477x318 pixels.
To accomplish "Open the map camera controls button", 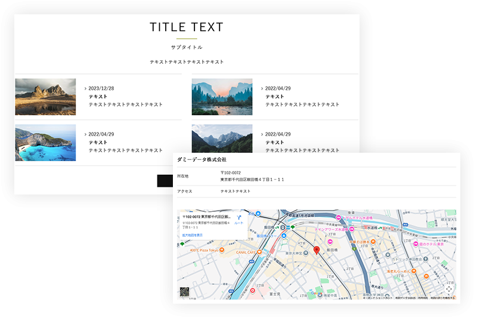I will pyautogui.click(x=448, y=289).
